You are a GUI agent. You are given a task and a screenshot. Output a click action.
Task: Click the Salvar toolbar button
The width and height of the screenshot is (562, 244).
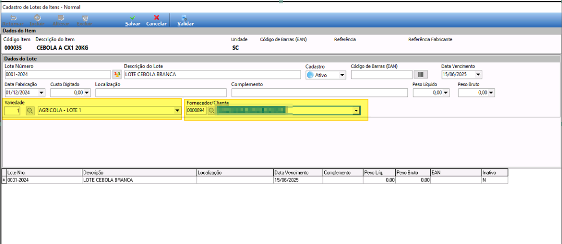point(132,20)
